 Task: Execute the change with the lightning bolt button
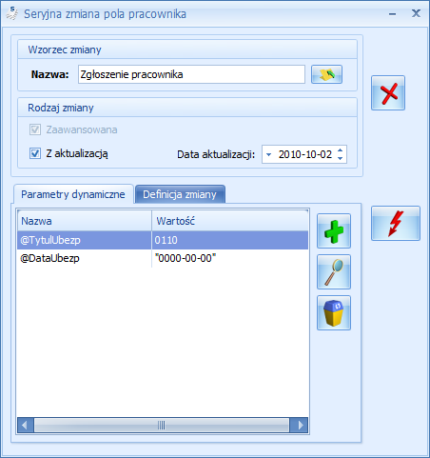pyautogui.click(x=396, y=223)
